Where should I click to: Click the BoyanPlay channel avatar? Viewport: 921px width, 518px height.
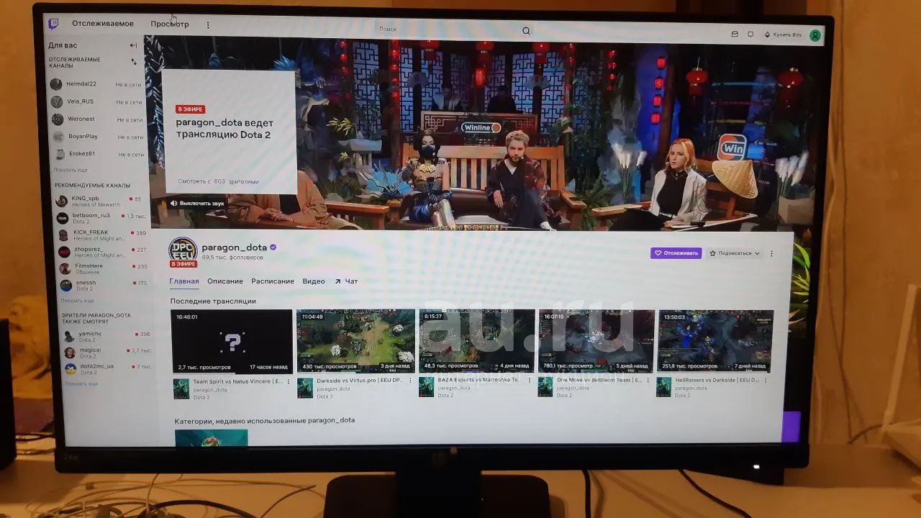point(58,137)
